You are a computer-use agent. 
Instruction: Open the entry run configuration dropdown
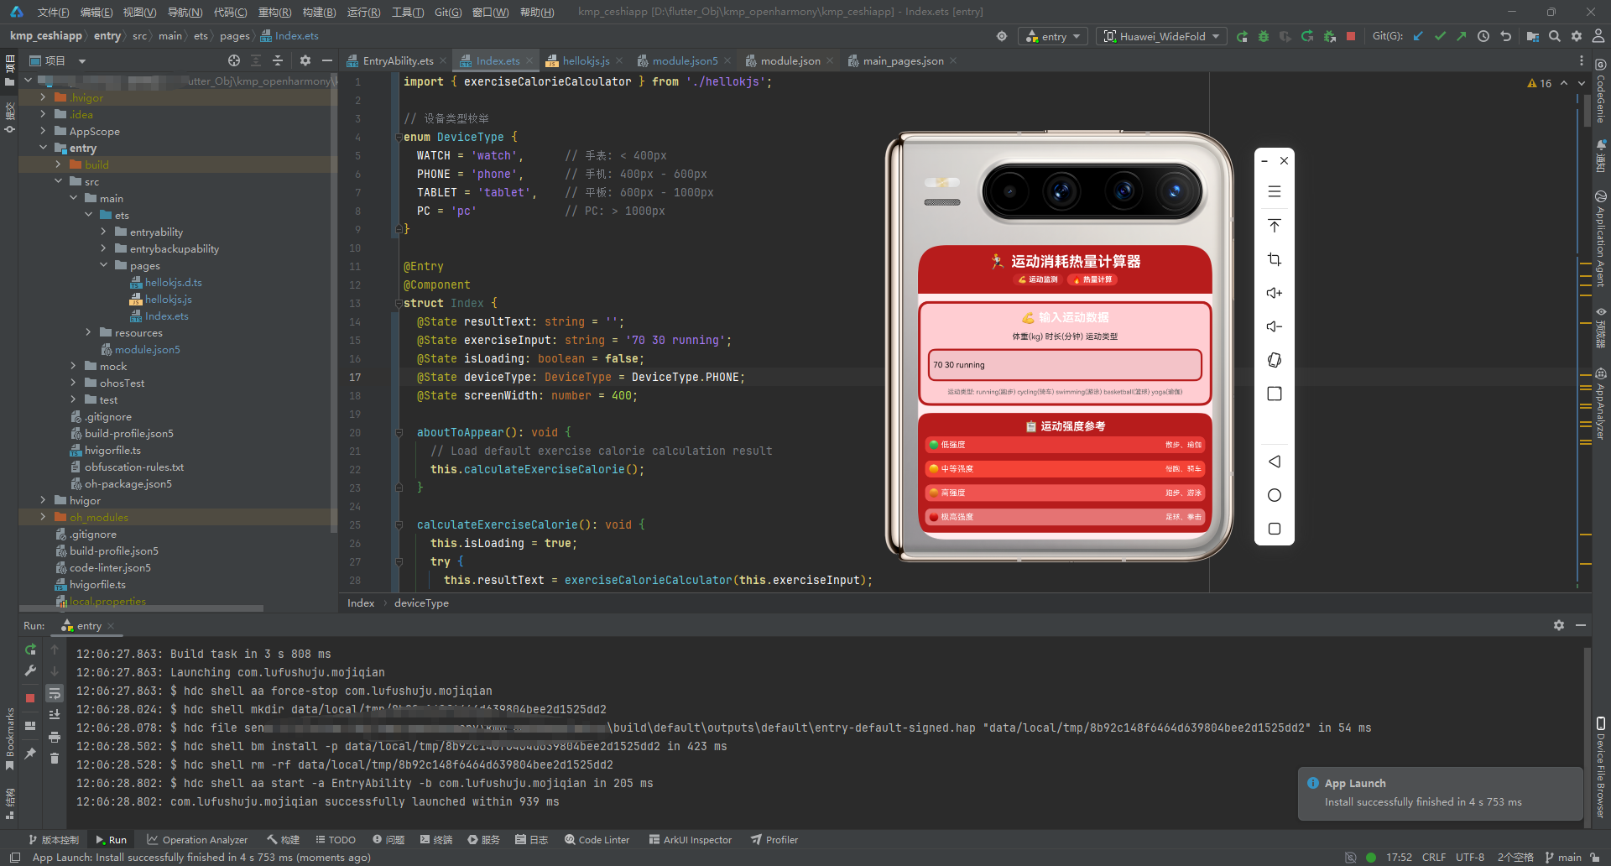pos(1053,36)
